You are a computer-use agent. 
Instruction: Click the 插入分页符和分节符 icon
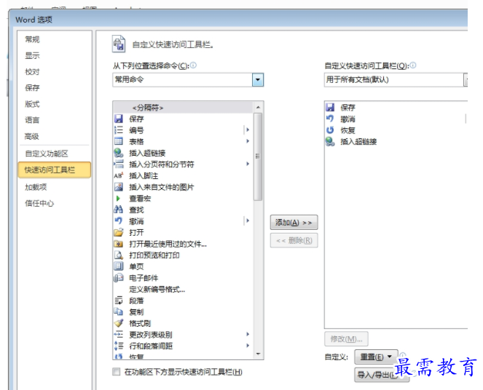pyautogui.click(x=119, y=164)
